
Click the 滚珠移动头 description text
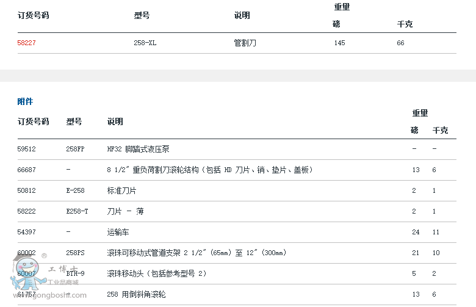(x=157, y=273)
